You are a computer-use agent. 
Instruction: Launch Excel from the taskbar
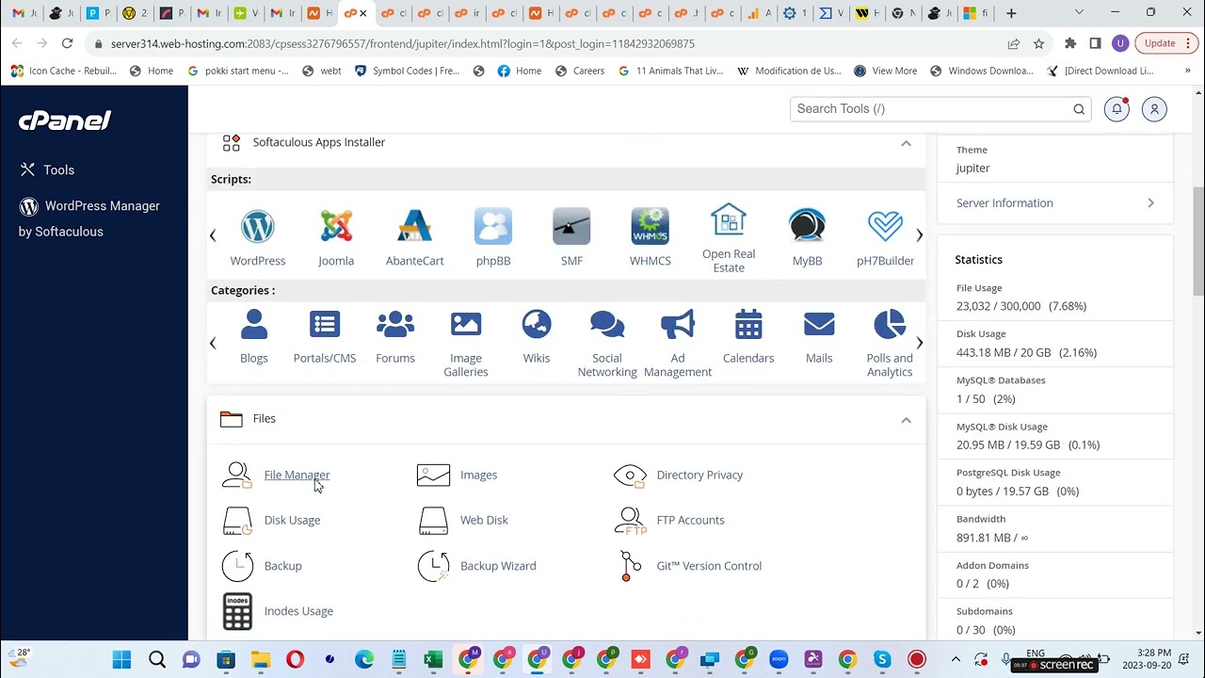[433, 659]
